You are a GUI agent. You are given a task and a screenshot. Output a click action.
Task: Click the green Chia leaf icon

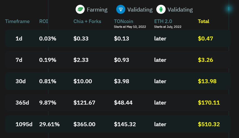[x=80, y=9]
